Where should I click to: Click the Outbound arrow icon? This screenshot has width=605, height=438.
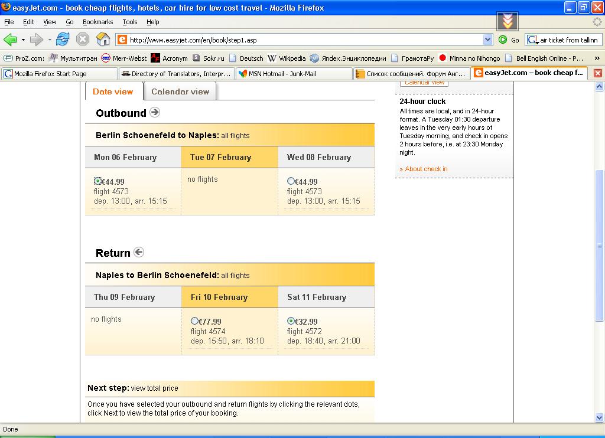point(155,112)
